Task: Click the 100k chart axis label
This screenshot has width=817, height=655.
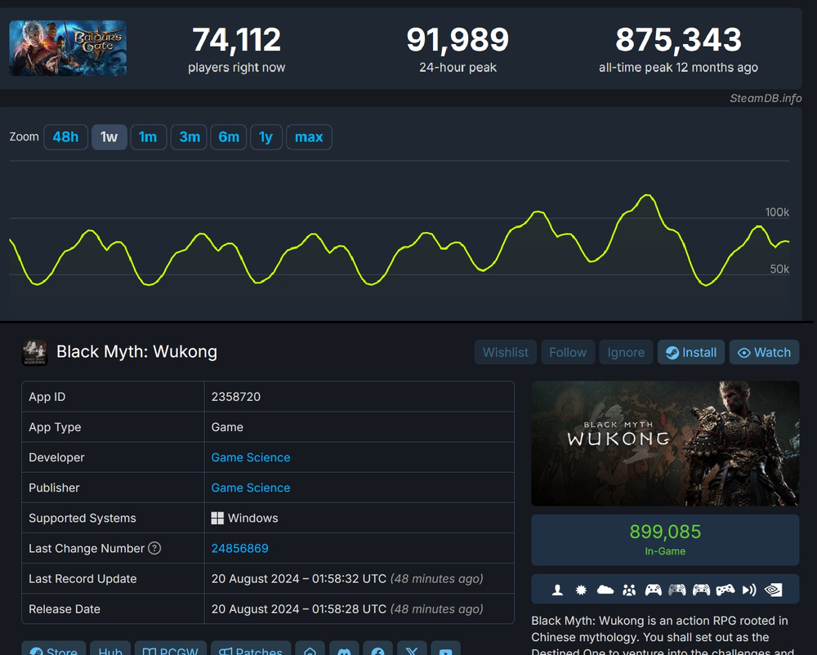Action: click(x=777, y=212)
